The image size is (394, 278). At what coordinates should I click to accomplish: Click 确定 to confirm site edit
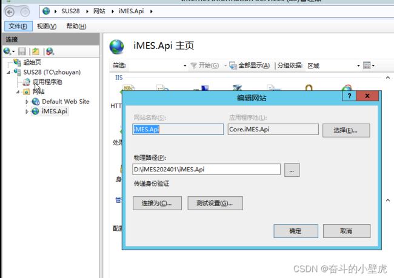point(296,231)
